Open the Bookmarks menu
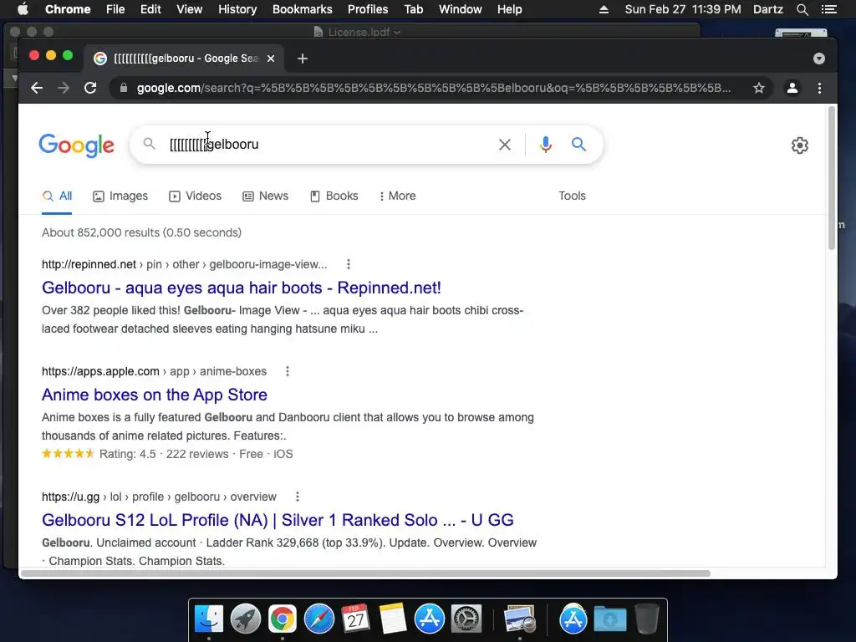The image size is (856, 642). [303, 9]
